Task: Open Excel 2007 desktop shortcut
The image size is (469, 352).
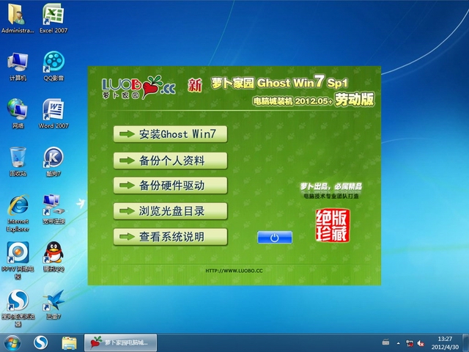Action: tap(53, 18)
